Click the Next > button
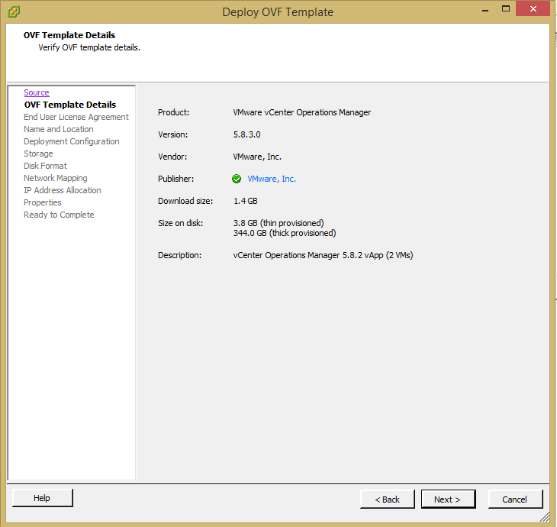 click(448, 500)
